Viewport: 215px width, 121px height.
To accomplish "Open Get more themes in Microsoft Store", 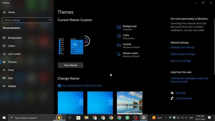I will tap(82, 86).
